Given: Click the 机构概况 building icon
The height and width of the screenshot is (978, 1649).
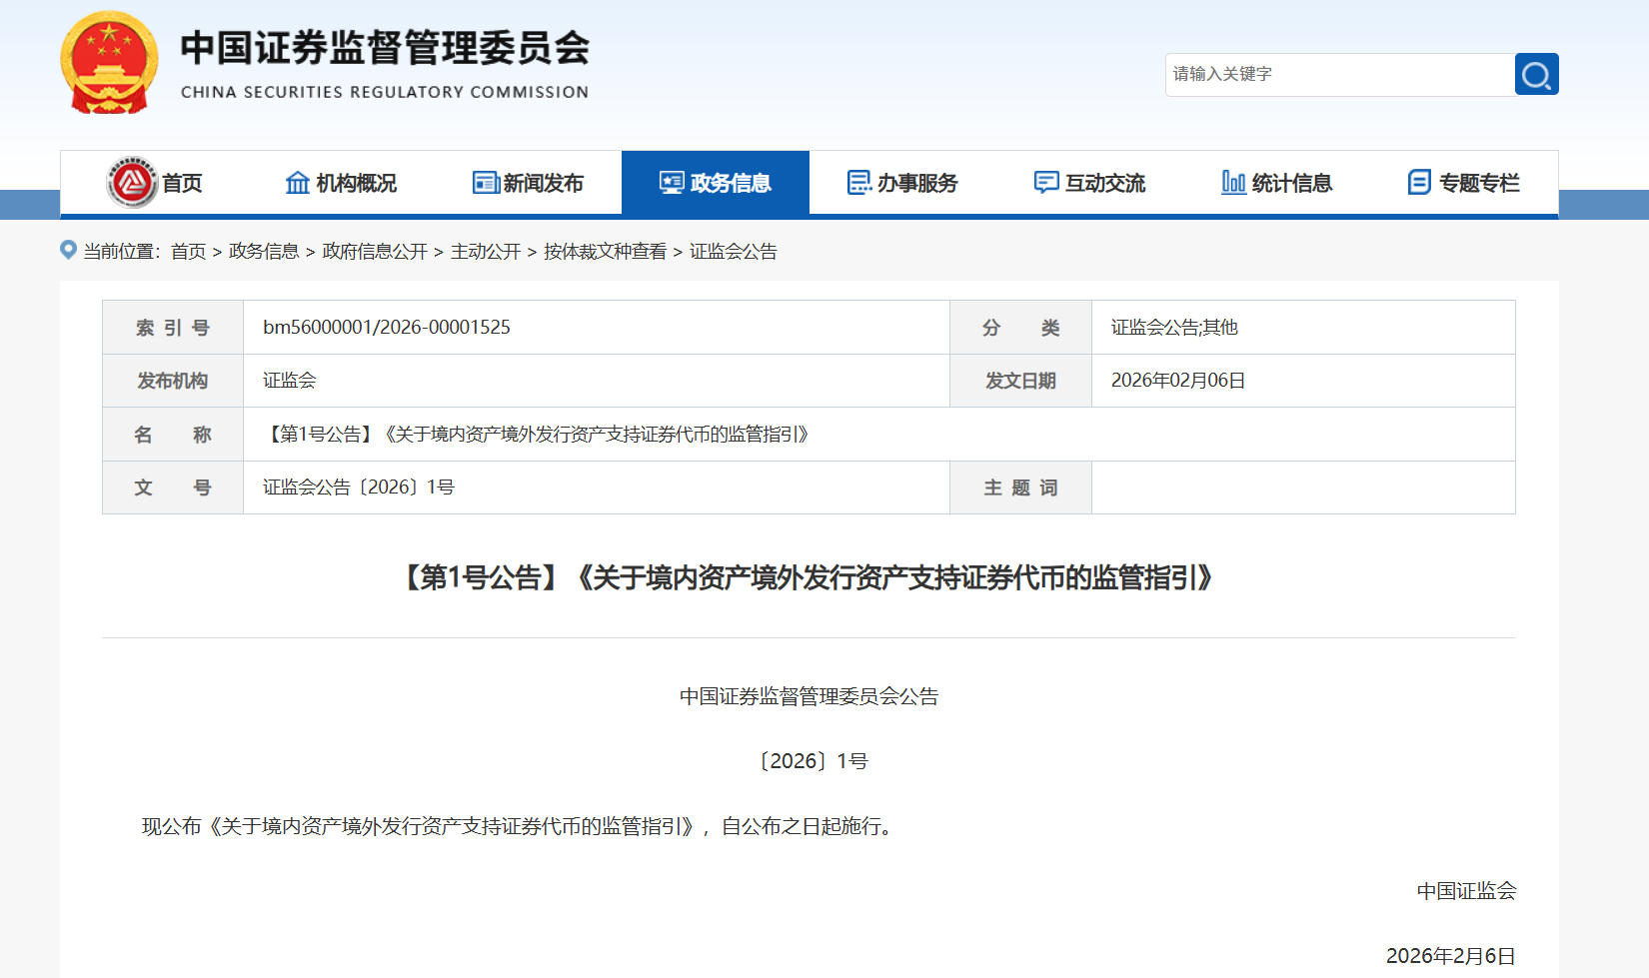Looking at the screenshot, I should click(296, 183).
